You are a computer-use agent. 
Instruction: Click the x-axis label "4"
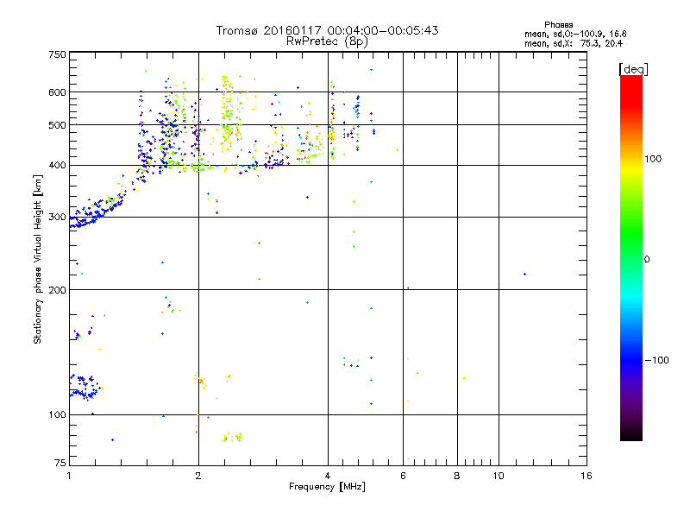328,476
